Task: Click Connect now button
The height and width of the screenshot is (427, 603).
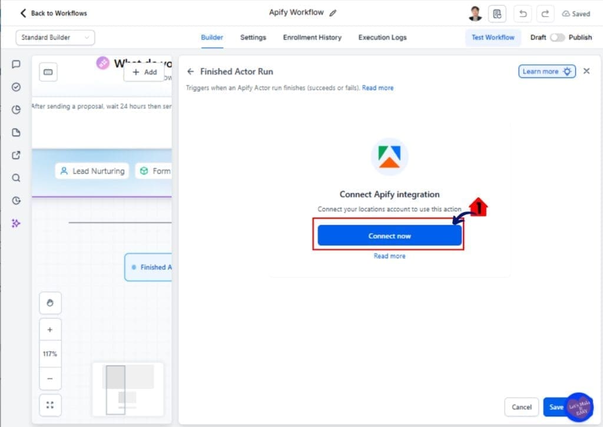Action: [389, 236]
